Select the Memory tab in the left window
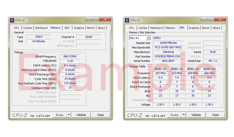The width and height of the screenshot is (234, 137). [x=55, y=28]
